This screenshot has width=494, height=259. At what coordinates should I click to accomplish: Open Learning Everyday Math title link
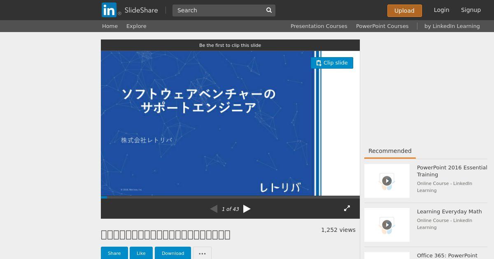[x=449, y=212]
